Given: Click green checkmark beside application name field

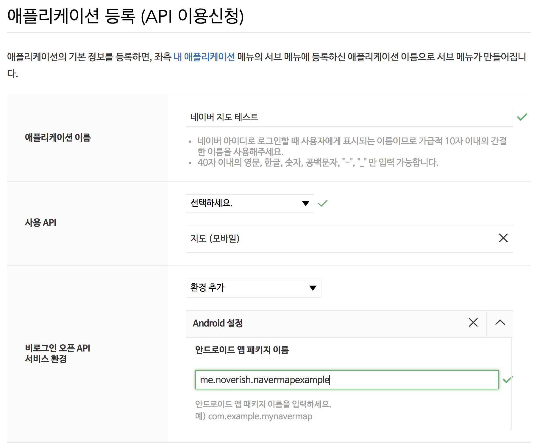Looking at the screenshot, I should click(x=522, y=117).
